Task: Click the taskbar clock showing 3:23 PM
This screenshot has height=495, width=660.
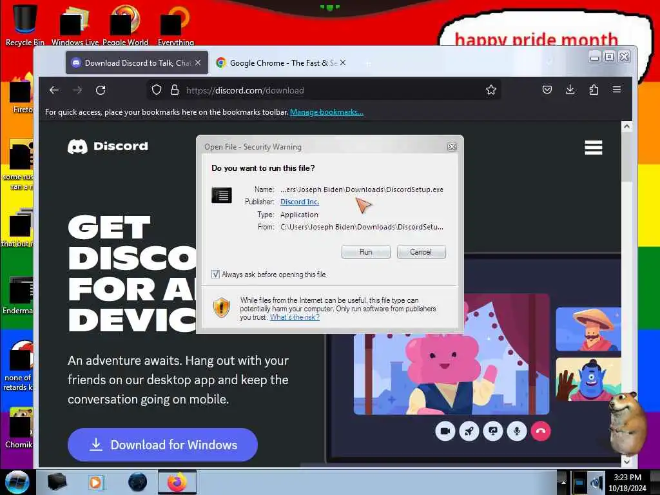Action: coord(627,483)
